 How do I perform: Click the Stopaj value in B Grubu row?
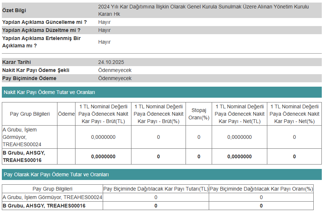(199, 156)
